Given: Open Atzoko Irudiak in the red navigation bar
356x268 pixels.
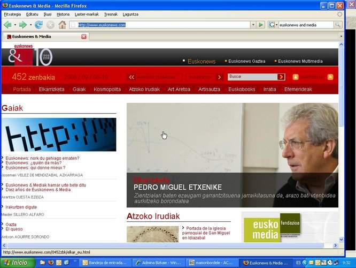Looking at the screenshot, I should tap(144, 90).
